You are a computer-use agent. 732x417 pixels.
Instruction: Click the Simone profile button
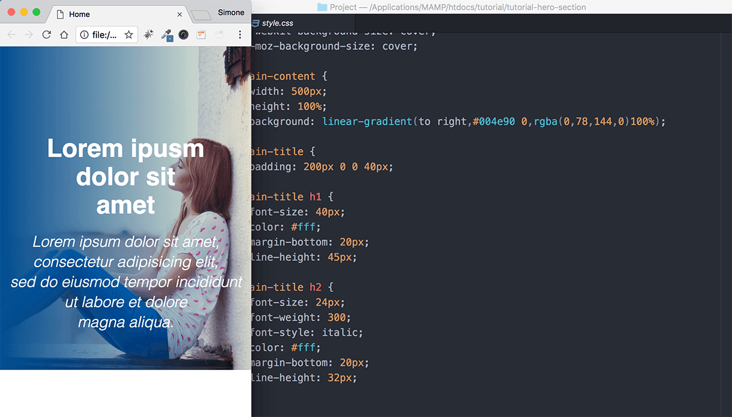click(231, 12)
